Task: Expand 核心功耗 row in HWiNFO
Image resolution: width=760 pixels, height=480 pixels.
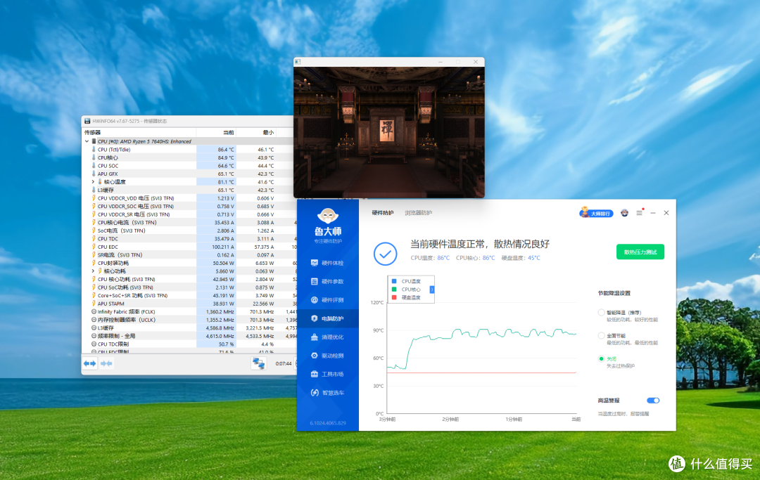Action: 93,271
